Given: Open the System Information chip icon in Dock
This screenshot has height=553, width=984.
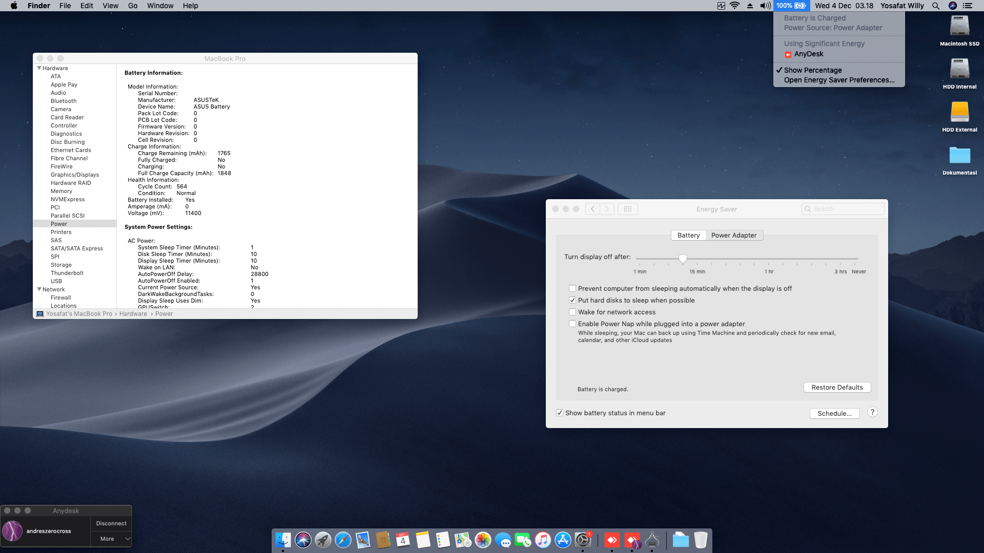Looking at the screenshot, I should 652,540.
